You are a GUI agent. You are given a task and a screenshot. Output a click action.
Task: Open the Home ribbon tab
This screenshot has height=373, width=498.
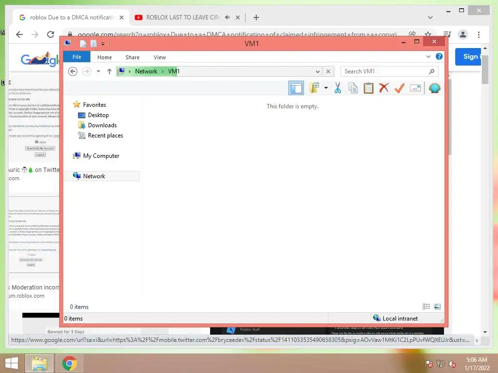coord(105,57)
